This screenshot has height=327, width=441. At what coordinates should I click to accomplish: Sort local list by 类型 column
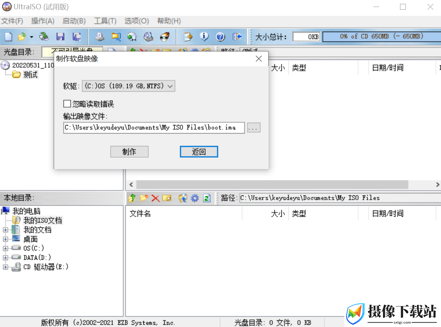click(x=299, y=214)
